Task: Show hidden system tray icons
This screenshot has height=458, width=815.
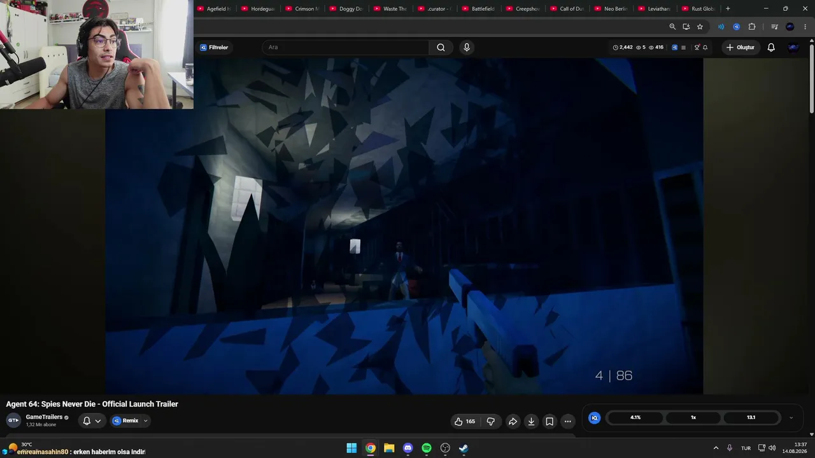Action: (716, 448)
